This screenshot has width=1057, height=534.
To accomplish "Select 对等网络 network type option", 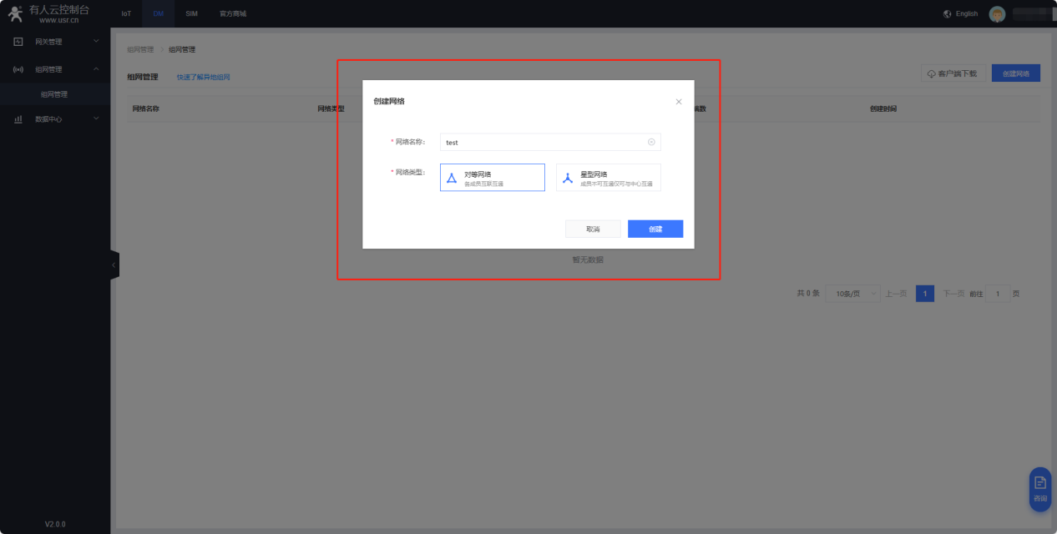I will [x=492, y=178].
